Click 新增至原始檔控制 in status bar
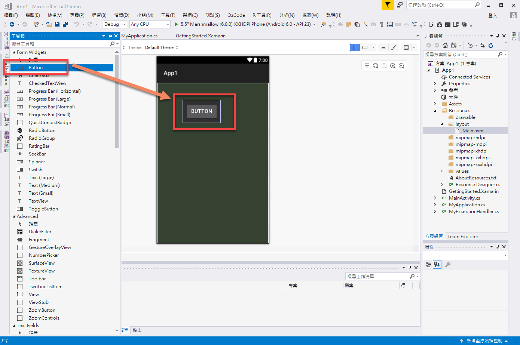The height and width of the screenshot is (345, 520). 484,341
